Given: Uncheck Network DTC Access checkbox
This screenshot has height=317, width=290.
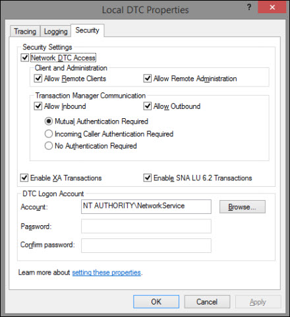Looking at the screenshot, I should [24, 57].
